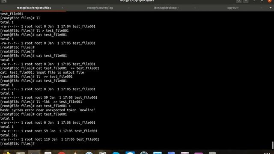274x154 pixels.
Task: Click the 'cat test_file001 >' command line
Action: 36,106
